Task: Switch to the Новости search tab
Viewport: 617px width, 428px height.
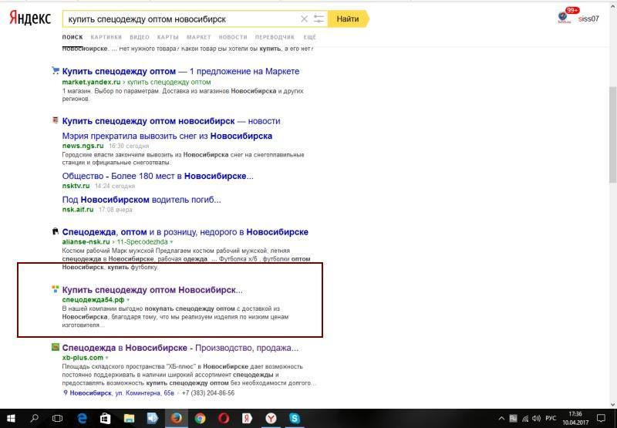Action: (233, 37)
